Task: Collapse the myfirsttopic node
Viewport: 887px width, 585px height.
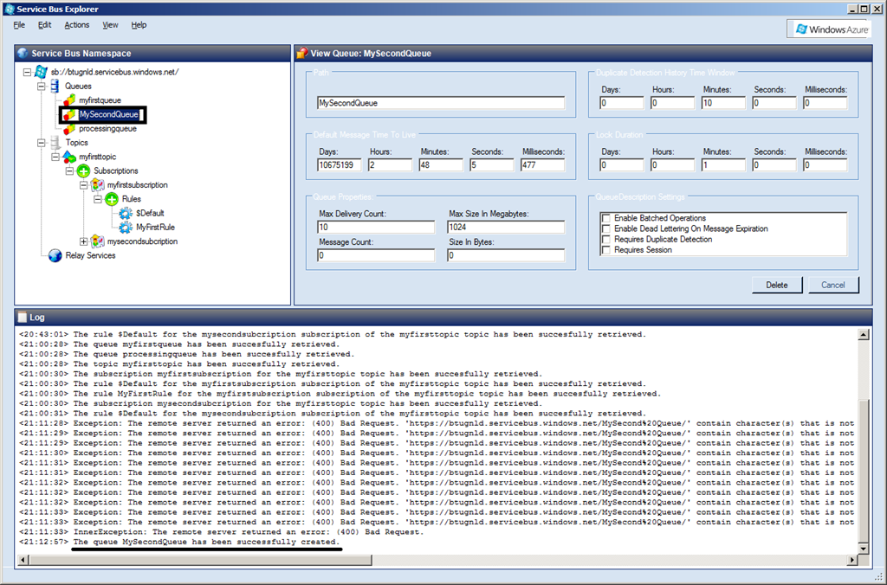Action: point(55,157)
